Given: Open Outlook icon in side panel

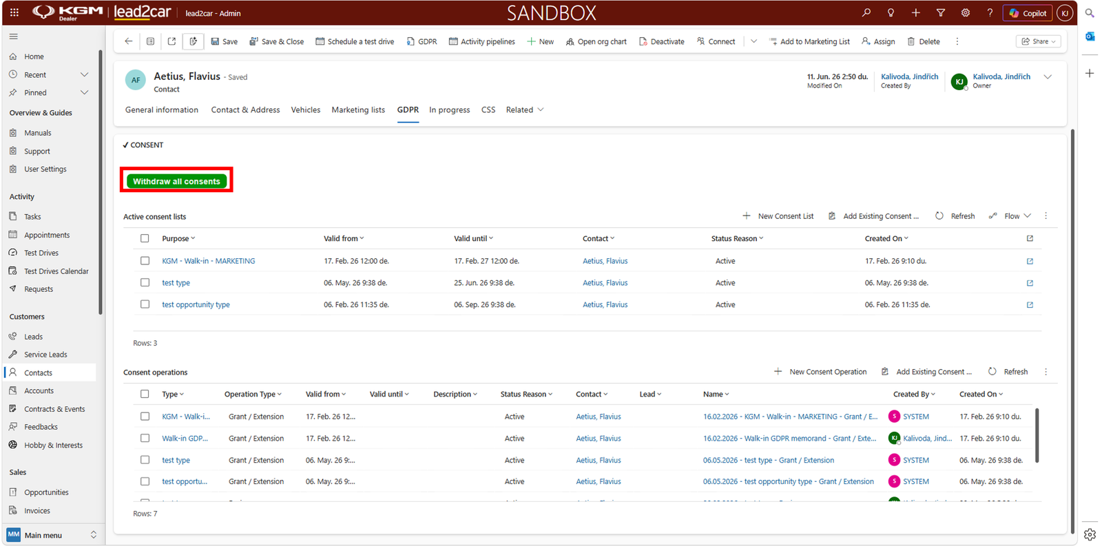Looking at the screenshot, I should click(x=1090, y=36).
